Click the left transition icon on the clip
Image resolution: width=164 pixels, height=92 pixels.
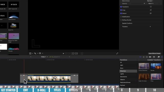pyautogui.click(x=24, y=75)
